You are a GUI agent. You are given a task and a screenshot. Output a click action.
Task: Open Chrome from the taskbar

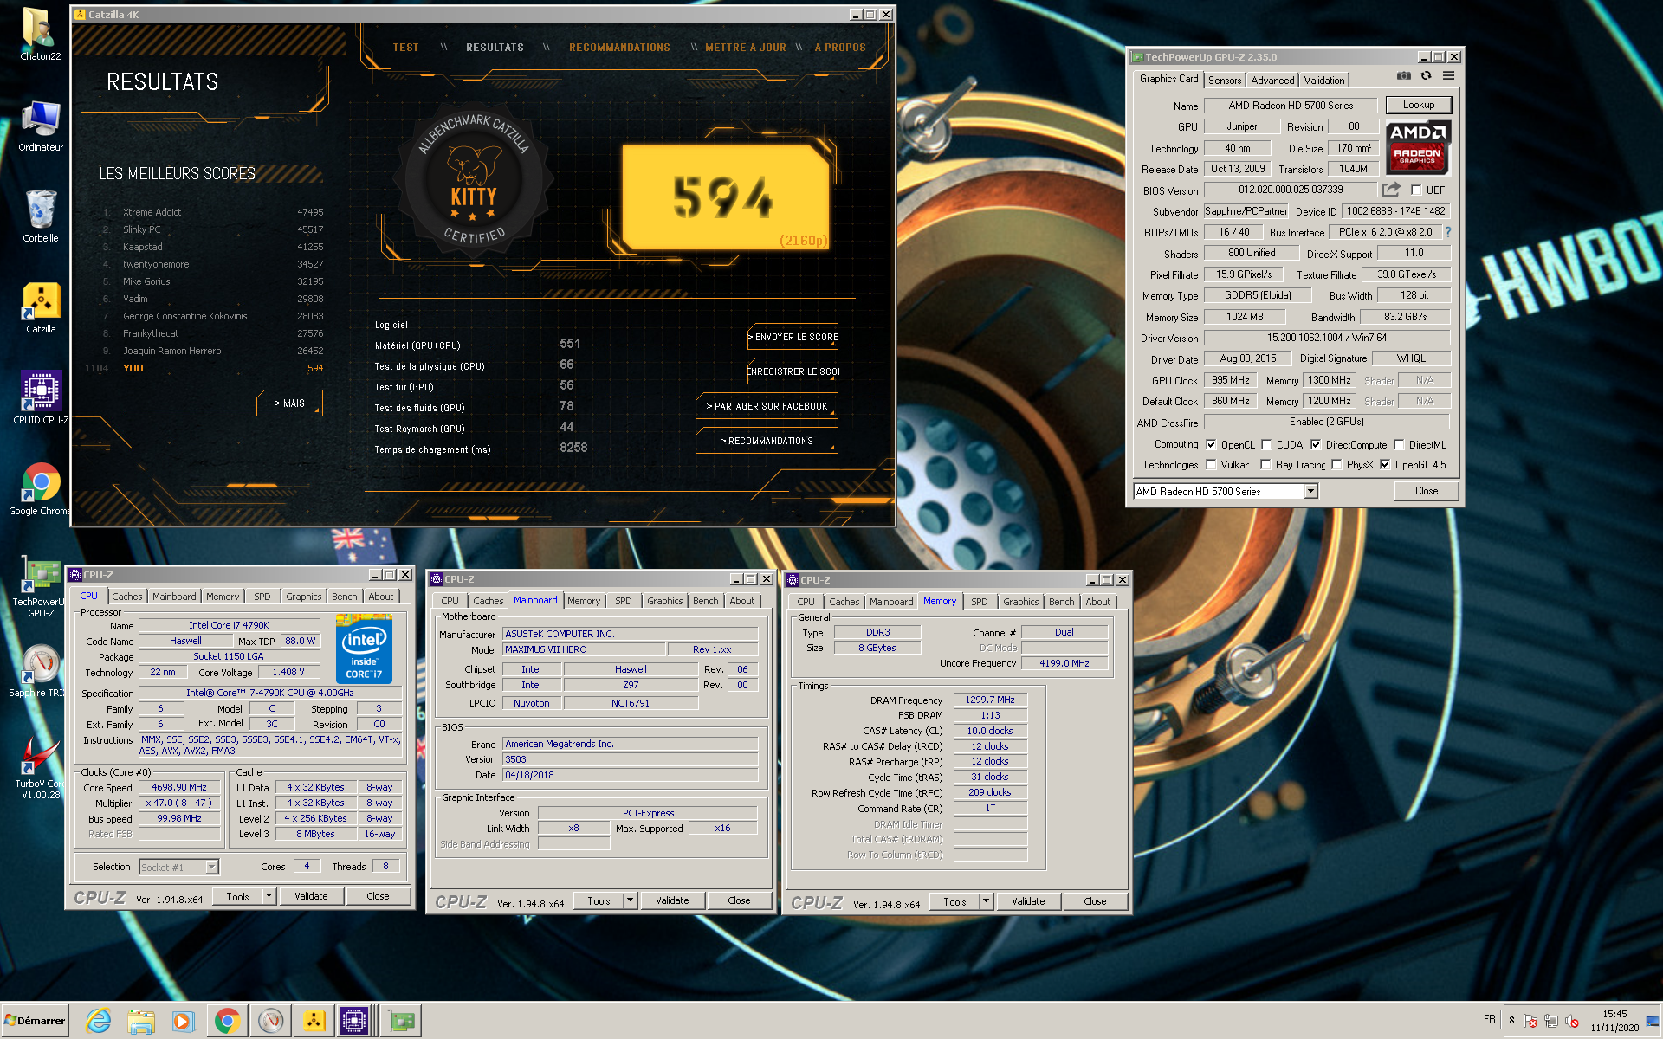[x=227, y=1021]
